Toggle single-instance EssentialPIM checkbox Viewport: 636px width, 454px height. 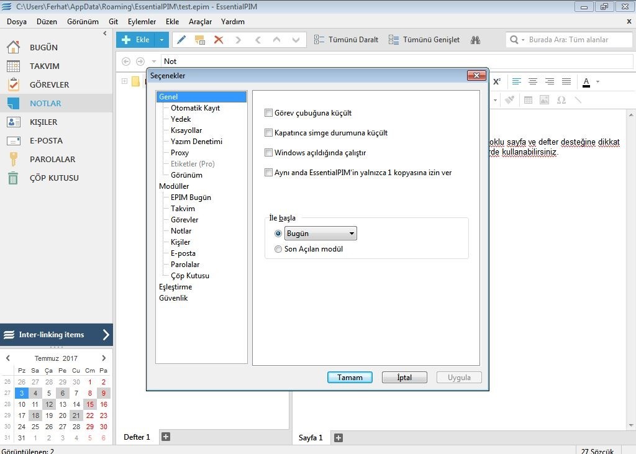(x=268, y=173)
